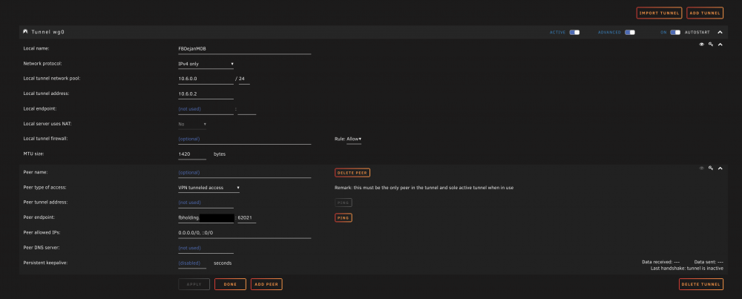Click the eye icon in the local section
This screenshot has height=299, width=742.
[x=701, y=45]
